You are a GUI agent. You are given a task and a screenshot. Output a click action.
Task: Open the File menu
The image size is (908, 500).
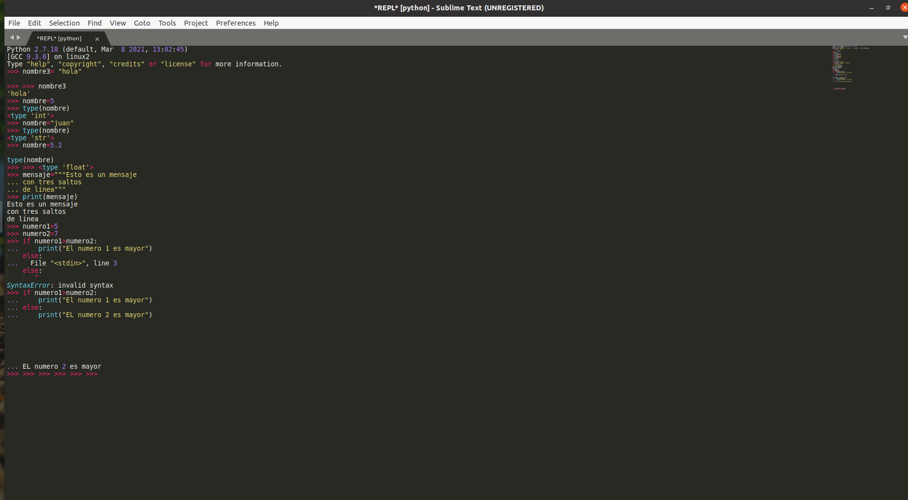pyautogui.click(x=14, y=23)
